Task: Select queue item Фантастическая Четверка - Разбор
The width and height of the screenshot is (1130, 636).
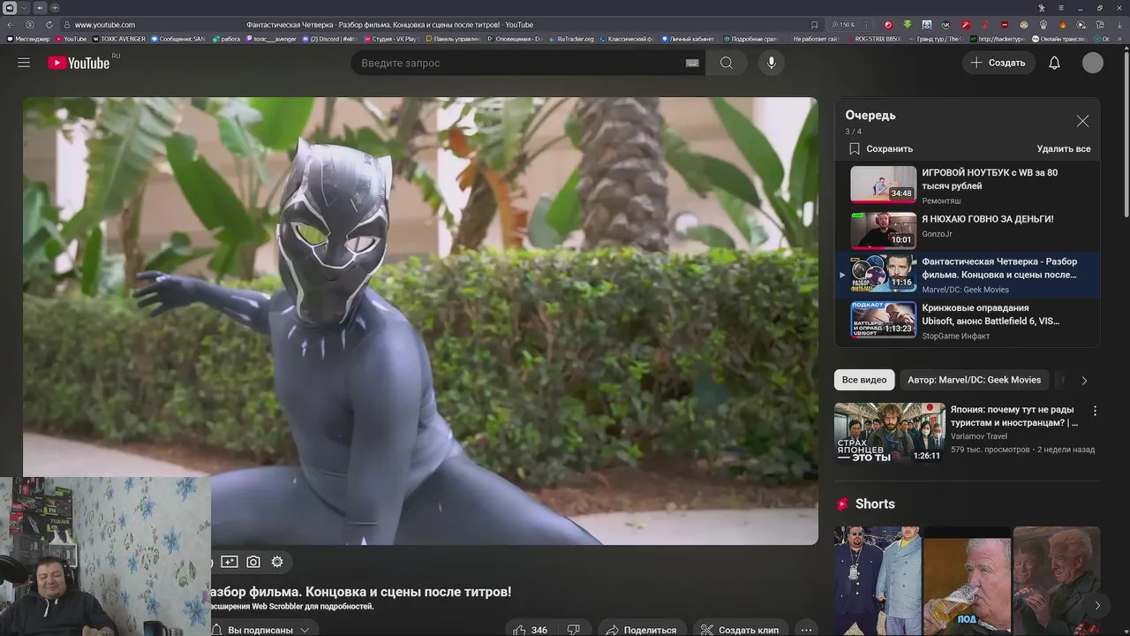Action: coord(967,275)
